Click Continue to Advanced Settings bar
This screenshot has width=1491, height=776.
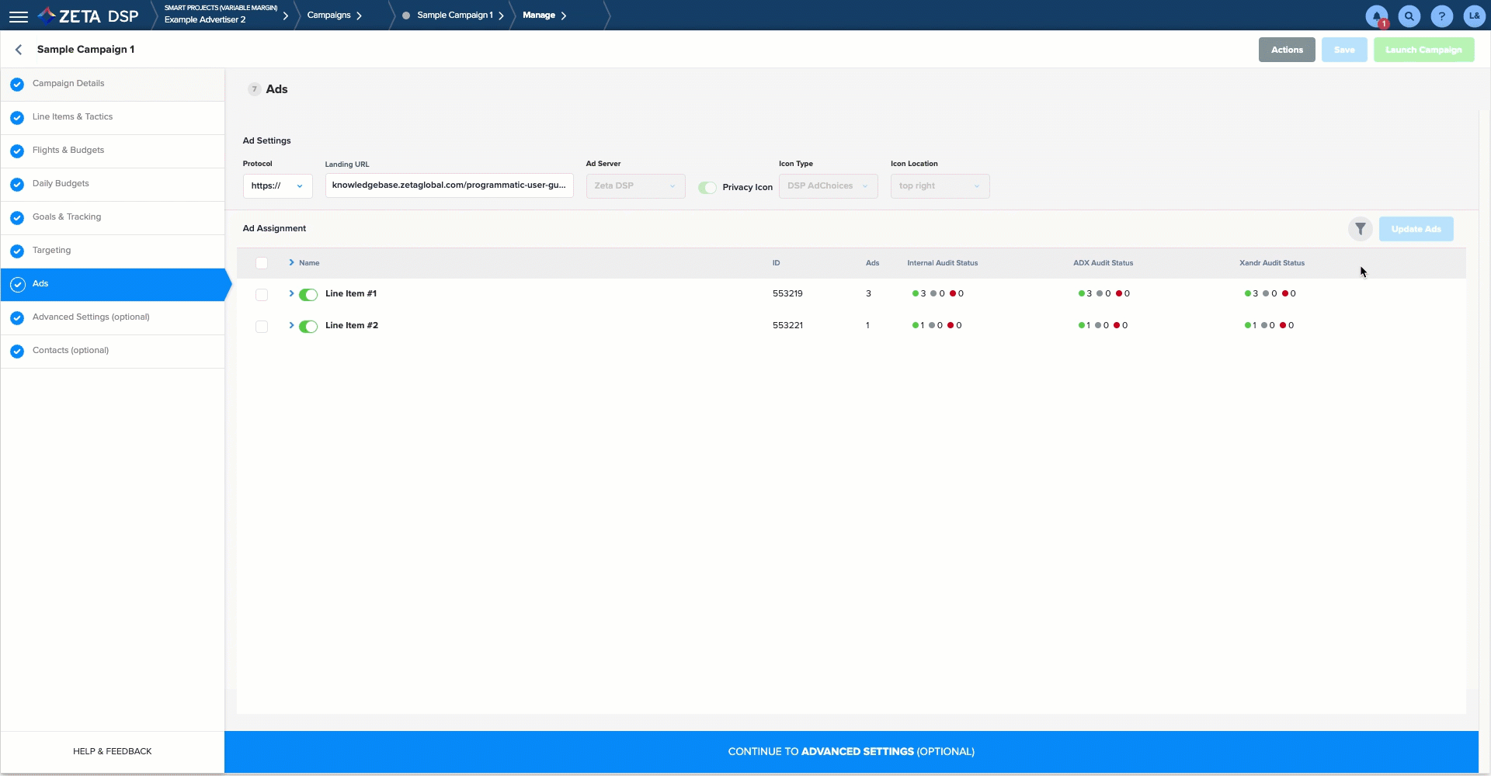click(x=850, y=752)
